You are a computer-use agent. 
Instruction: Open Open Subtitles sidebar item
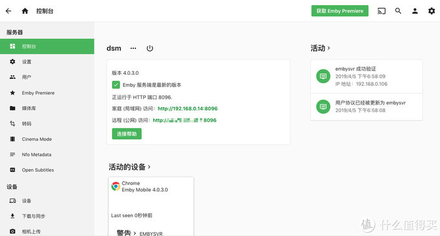(47, 170)
